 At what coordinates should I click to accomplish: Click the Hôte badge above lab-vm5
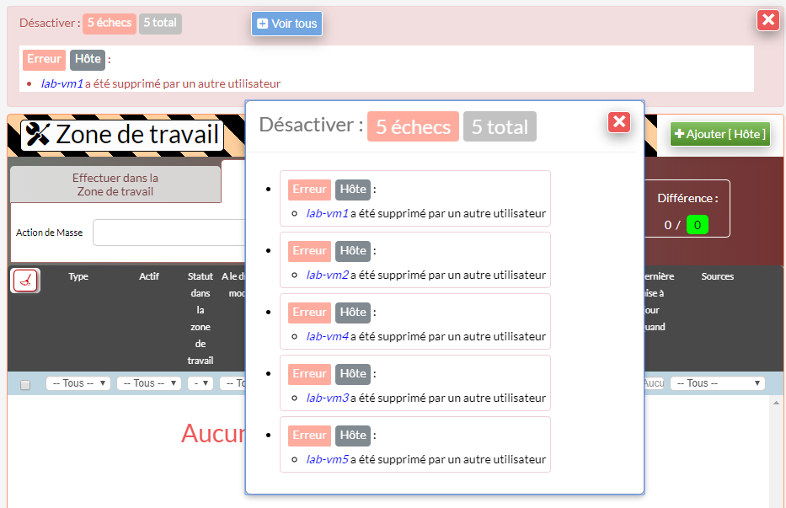click(353, 436)
